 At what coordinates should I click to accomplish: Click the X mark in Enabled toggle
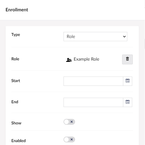(x=72, y=139)
